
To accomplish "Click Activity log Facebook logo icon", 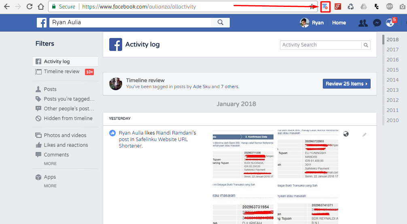I will tap(116, 44).
